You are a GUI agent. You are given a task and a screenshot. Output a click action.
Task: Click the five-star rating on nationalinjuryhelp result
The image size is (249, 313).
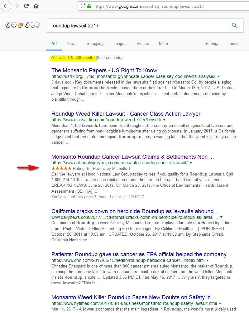click(x=61, y=168)
